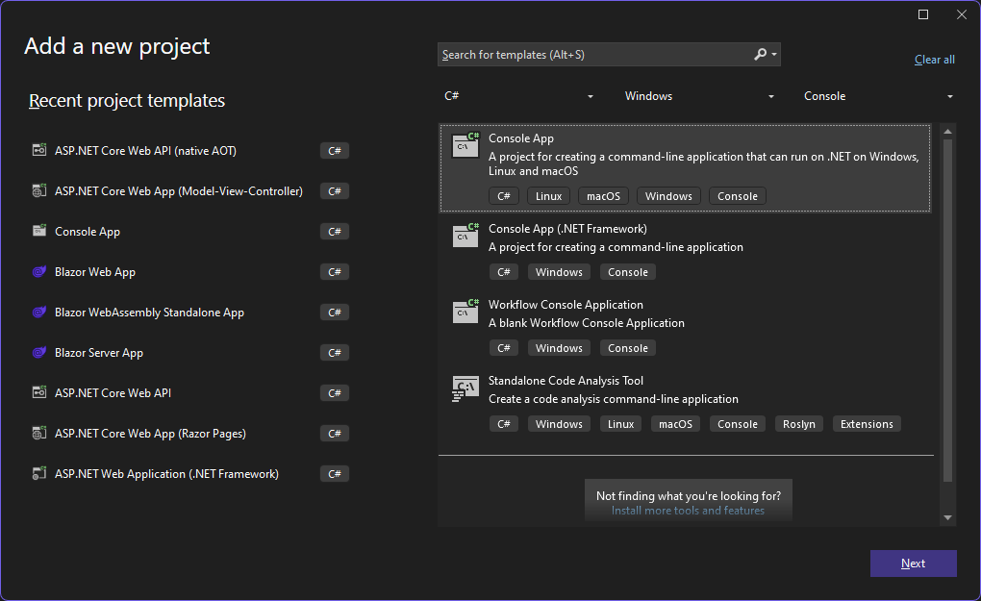The height and width of the screenshot is (601, 981).
Task: Click the Blazor Server App icon
Action: 39,353
